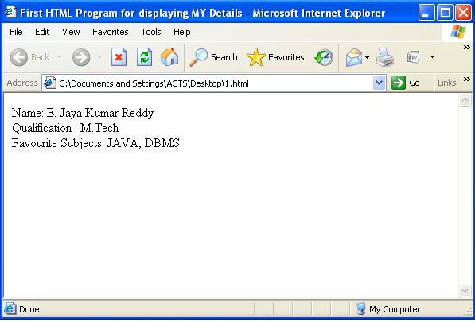Click the 'My Computer' status text
The height and width of the screenshot is (322, 475).
pos(395,309)
